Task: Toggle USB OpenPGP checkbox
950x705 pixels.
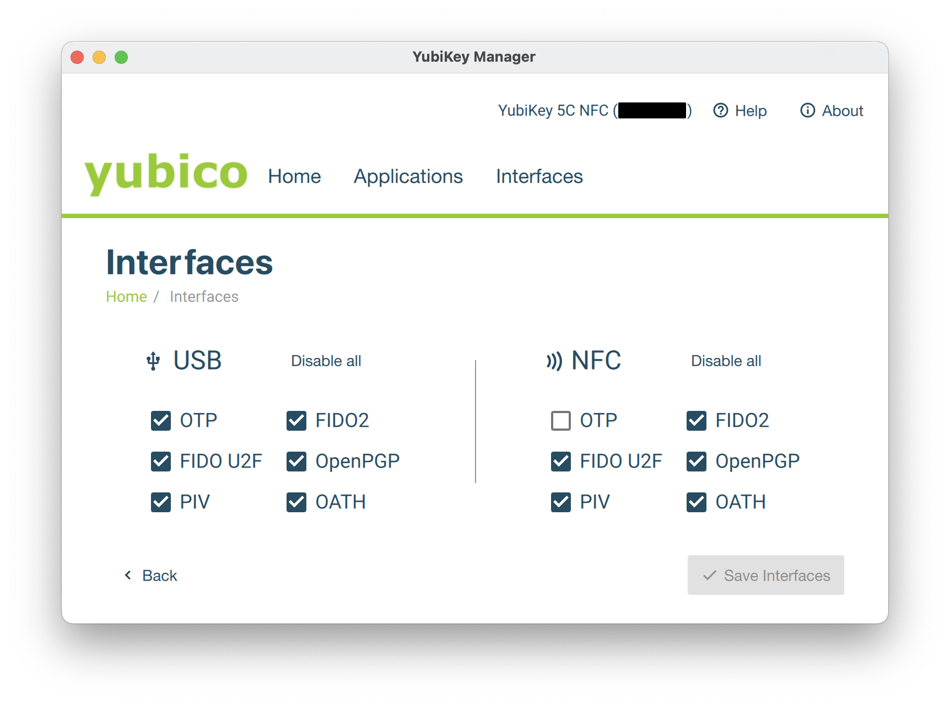Action: pyautogui.click(x=296, y=462)
